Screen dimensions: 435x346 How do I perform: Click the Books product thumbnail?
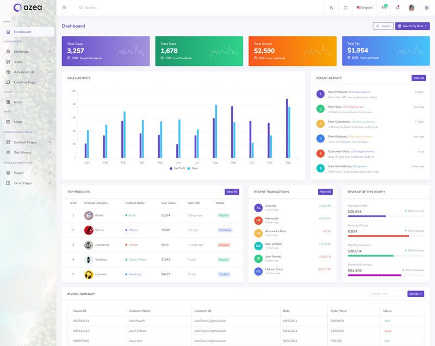click(x=89, y=215)
